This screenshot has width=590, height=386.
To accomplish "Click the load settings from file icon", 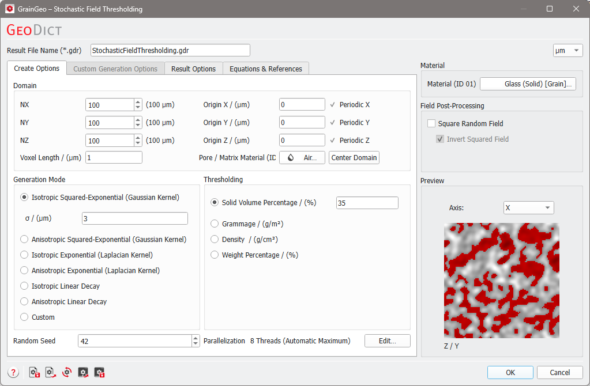I will coord(50,373).
